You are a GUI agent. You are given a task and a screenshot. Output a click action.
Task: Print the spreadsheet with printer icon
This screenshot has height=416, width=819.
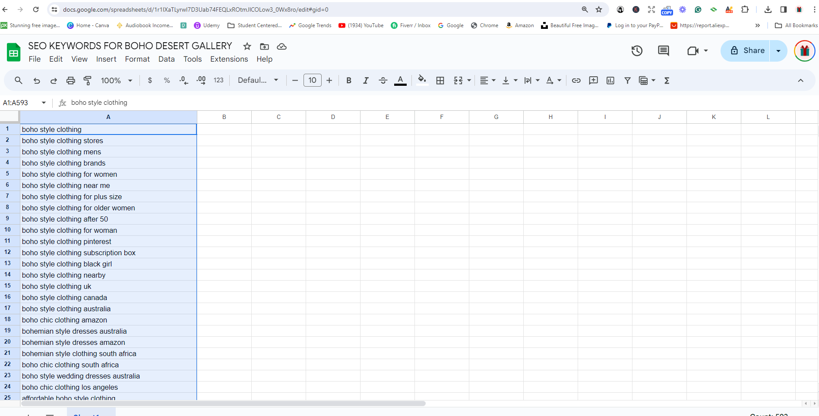tap(70, 80)
